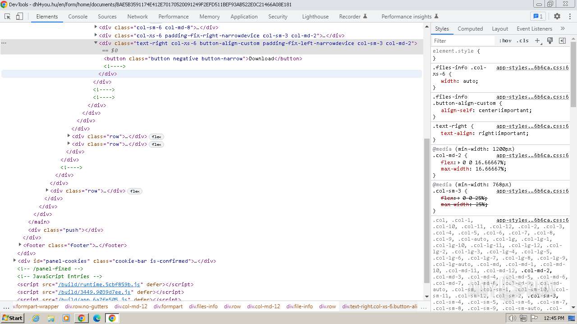Add a new style rule with plus icon
Screen dimensions: 577x324
(x=537, y=40)
